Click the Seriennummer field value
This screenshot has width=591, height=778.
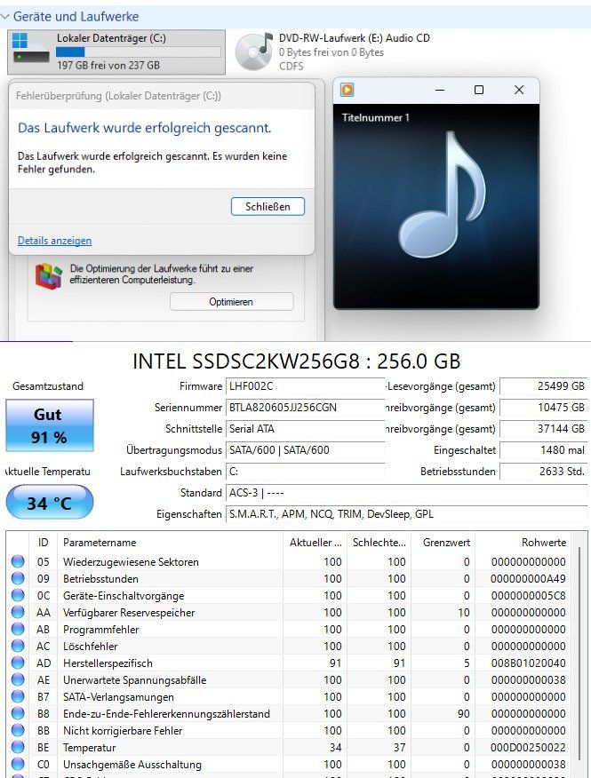click(305, 408)
